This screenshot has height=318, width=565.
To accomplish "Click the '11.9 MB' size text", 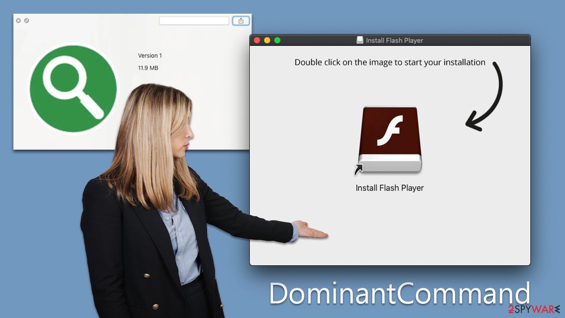I will click(x=148, y=68).
